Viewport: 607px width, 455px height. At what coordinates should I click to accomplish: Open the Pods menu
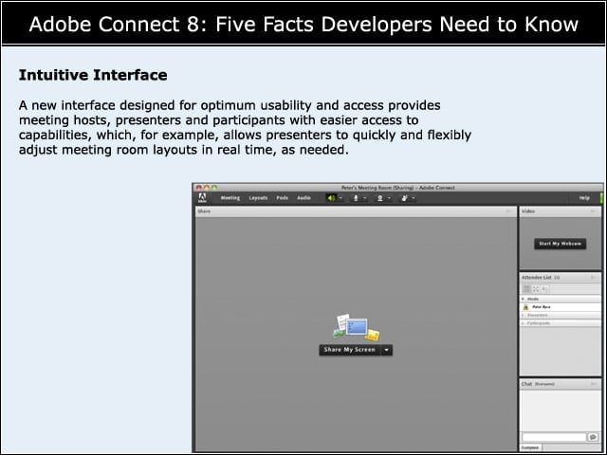pos(283,198)
